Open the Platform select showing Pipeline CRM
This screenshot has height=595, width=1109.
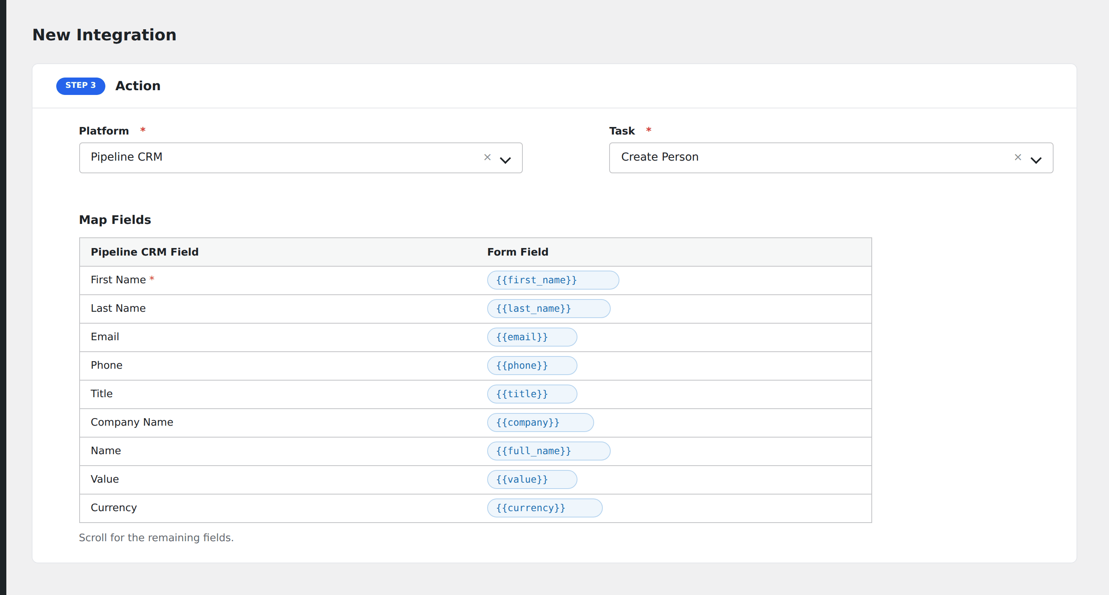[301, 158]
